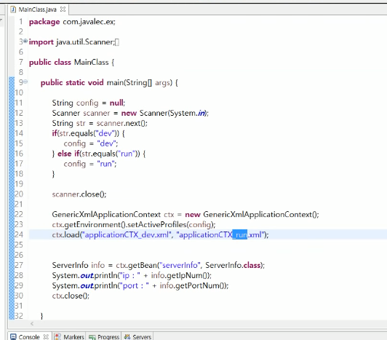387x340 pixels.
Task: Expand the folded import block on line 3
Action: point(25,41)
